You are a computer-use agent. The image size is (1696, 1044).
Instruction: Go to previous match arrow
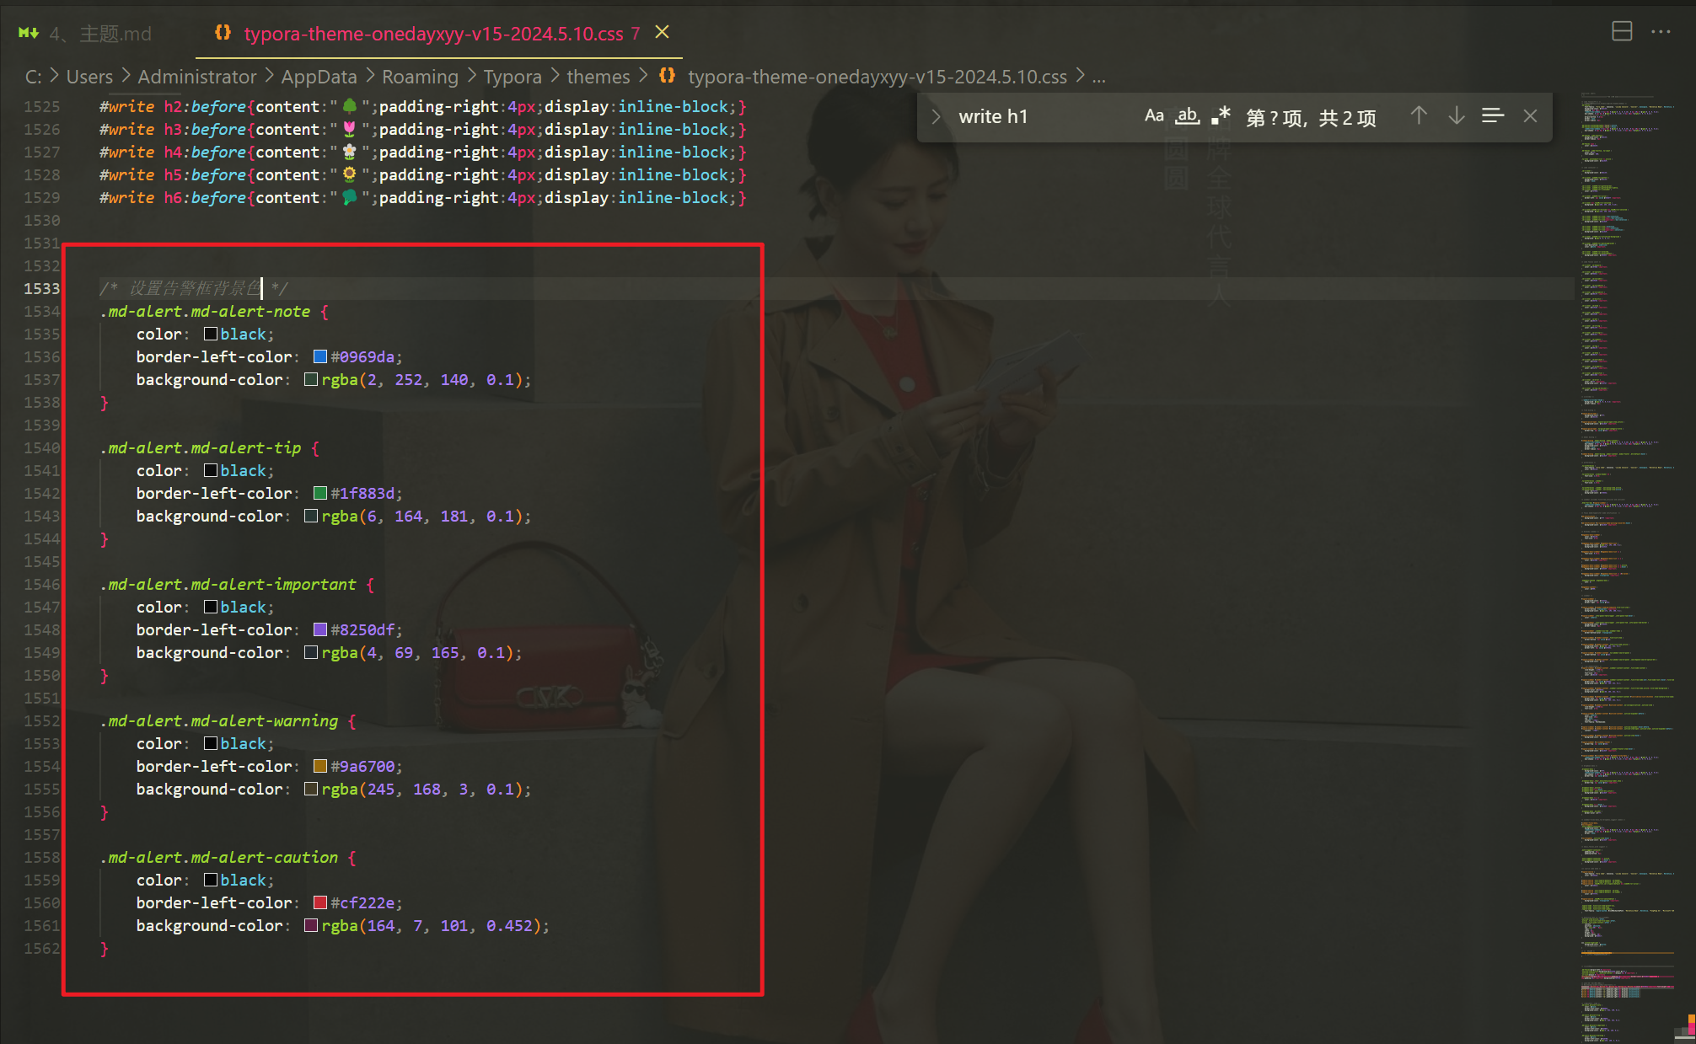(1419, 116)
